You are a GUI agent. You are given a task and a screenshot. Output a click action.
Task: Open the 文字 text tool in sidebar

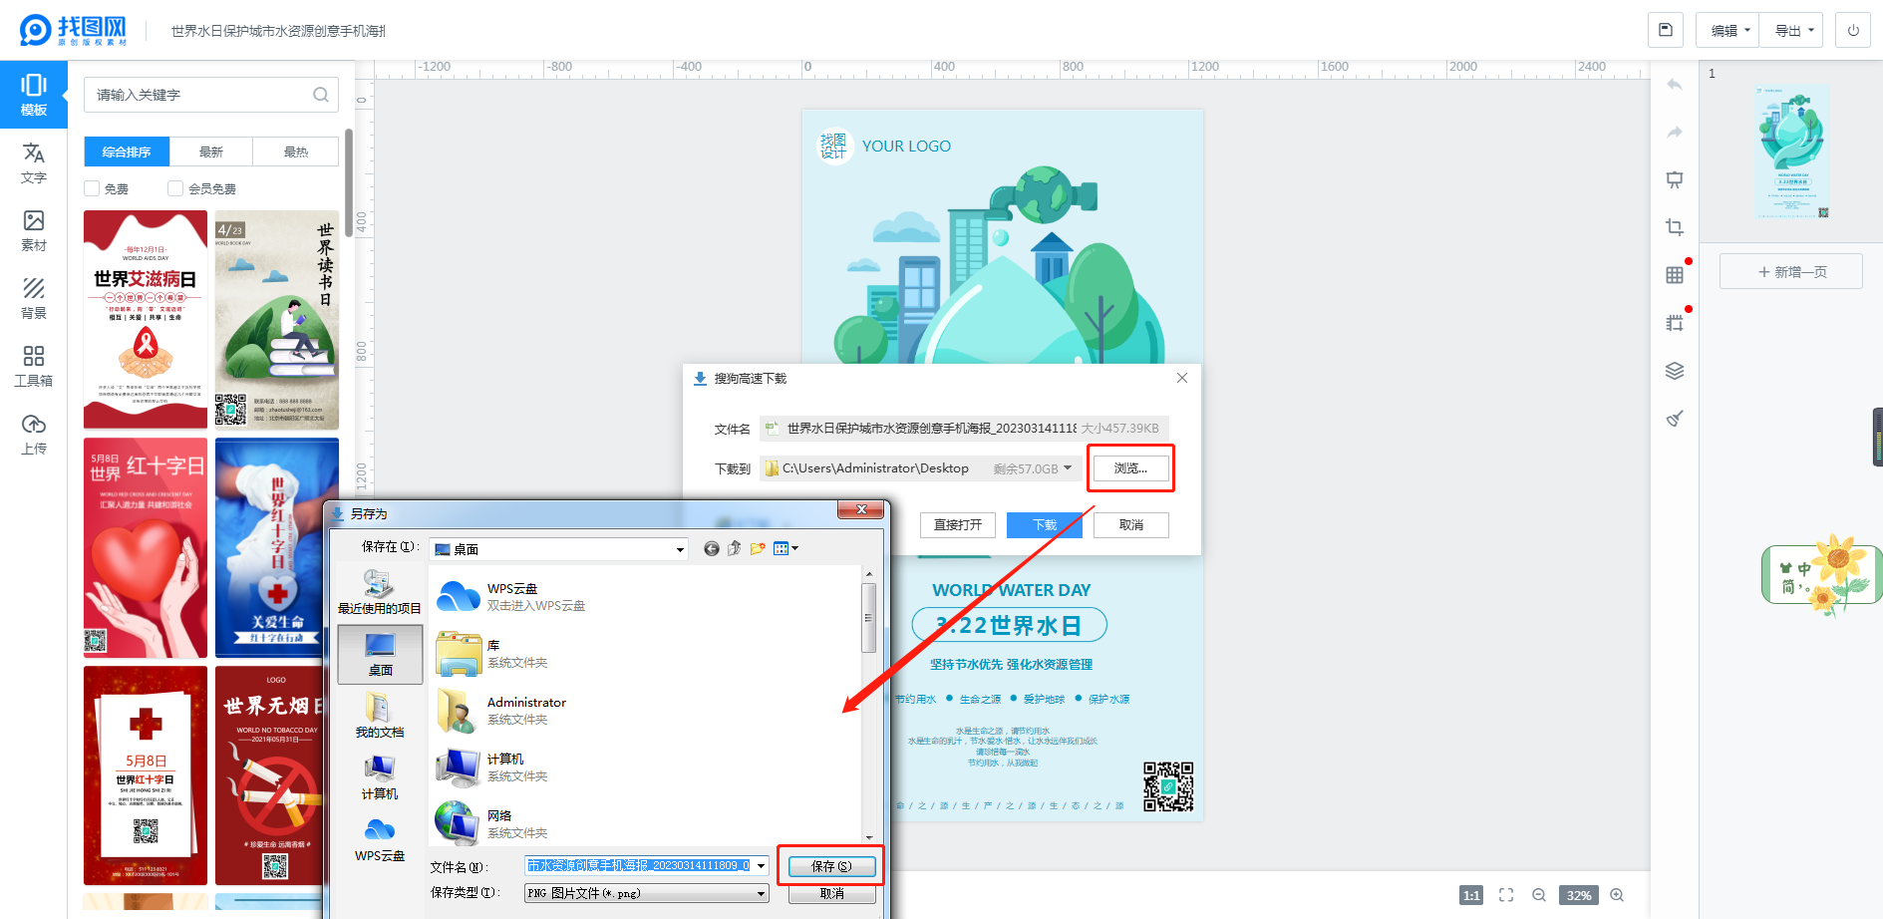pos(34,162)
